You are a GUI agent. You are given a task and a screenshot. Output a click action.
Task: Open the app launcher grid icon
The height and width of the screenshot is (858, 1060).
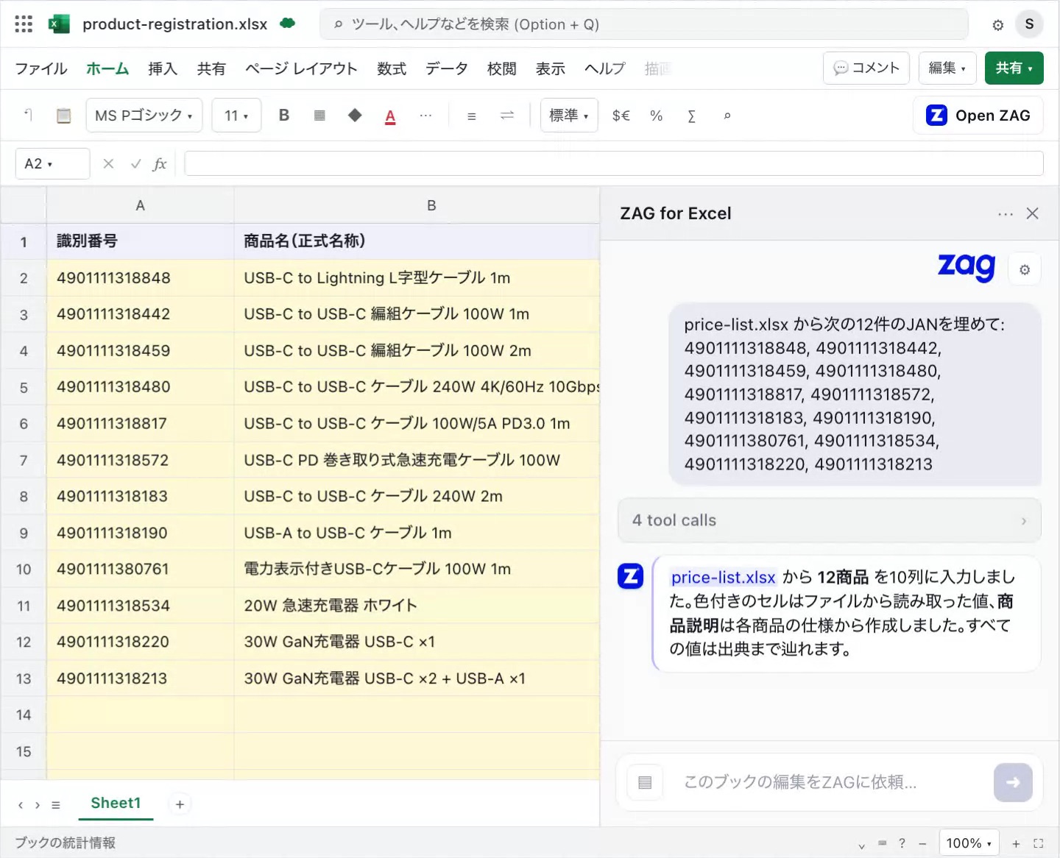[x=24, y=24]
